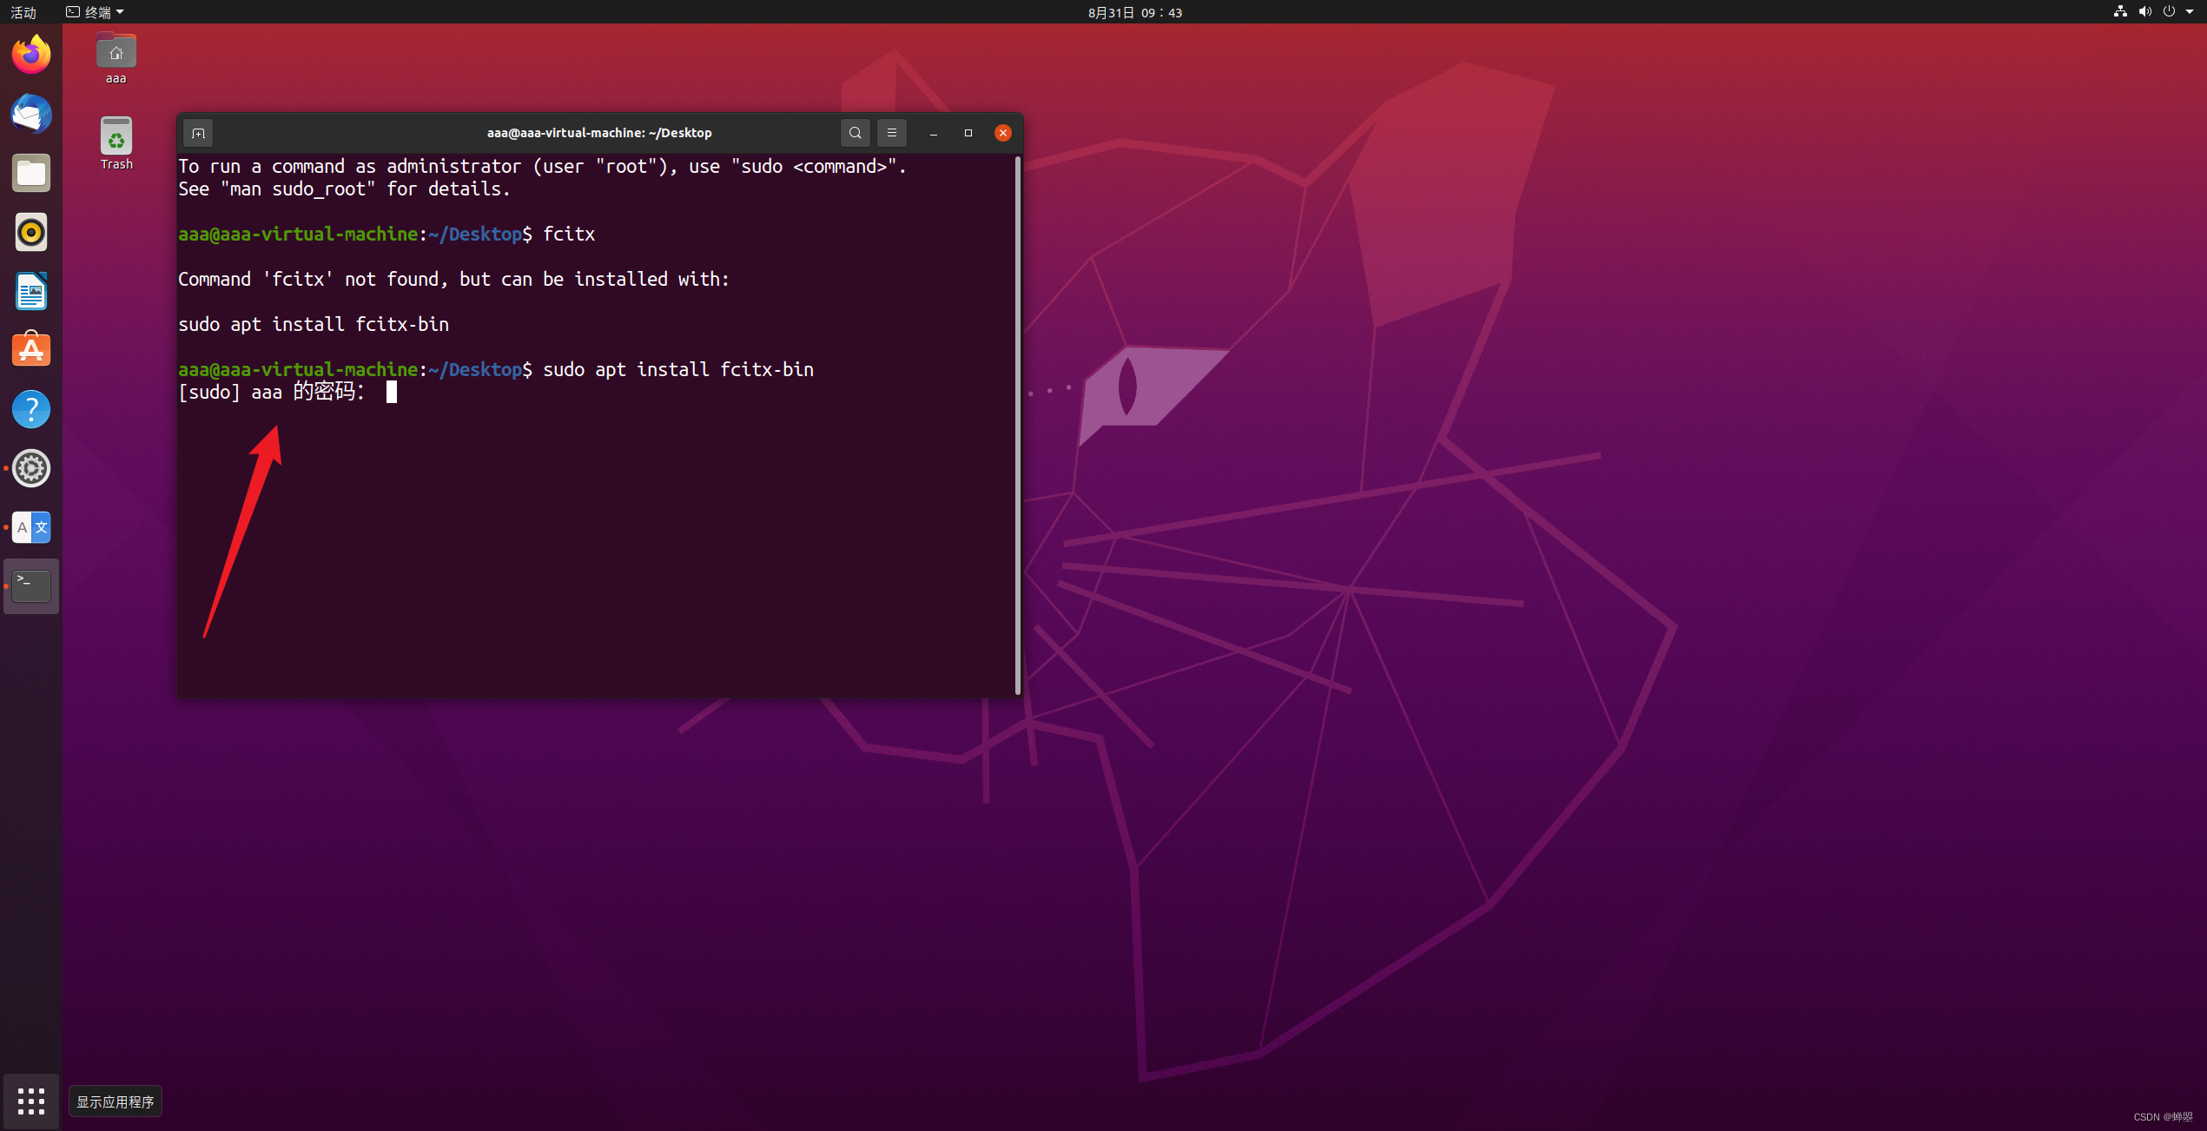Open the Help question mark icon
This screenshot has width=2207, height=1131.
click(x=31, y=409)
